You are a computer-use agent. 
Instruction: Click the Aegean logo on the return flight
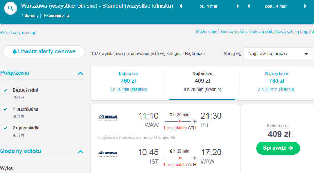[108, 154]
